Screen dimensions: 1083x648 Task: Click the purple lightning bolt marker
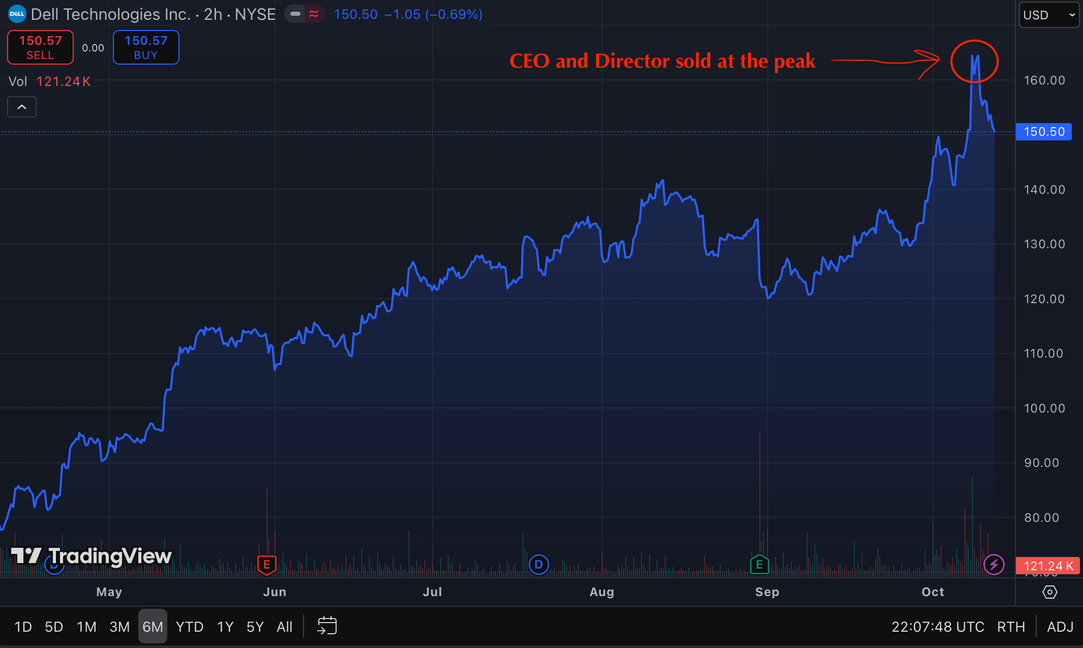(x=994, y=565)
